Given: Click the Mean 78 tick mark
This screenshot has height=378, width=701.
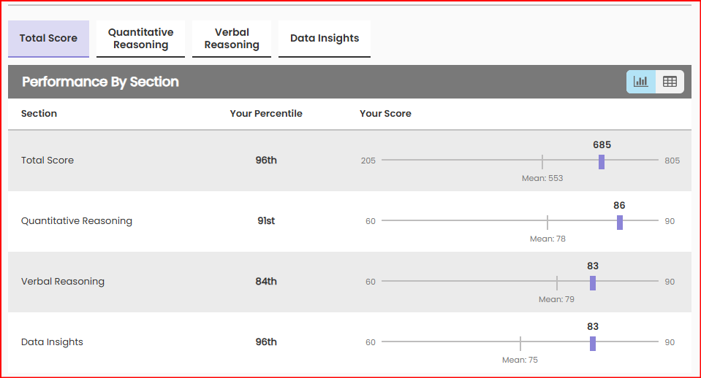Looking at the screenshot, I should 547,222.
